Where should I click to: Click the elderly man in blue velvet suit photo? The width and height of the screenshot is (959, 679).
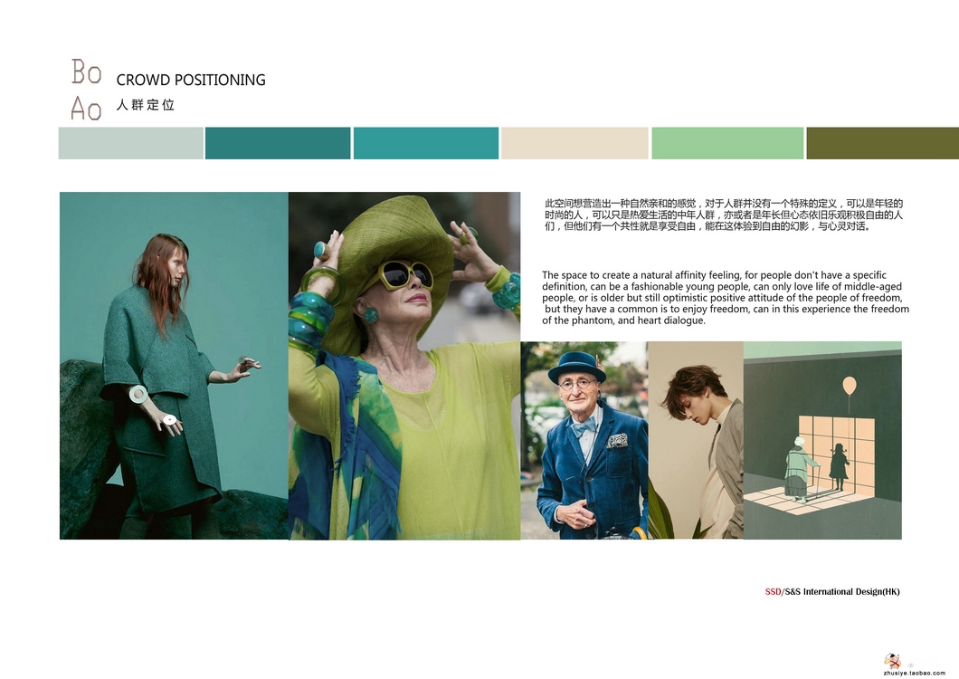click(x=584, y=440)
